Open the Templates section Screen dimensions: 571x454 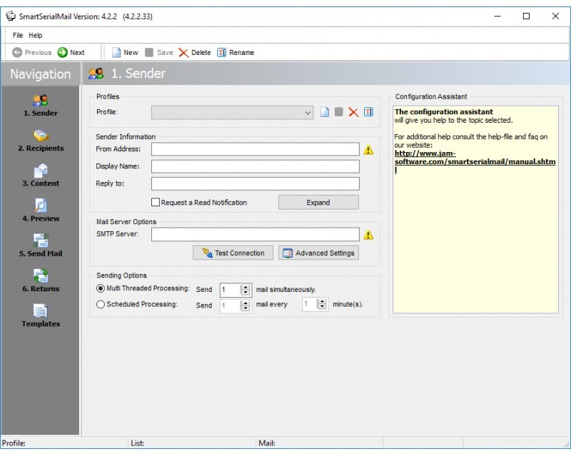[x=41, y=316]
